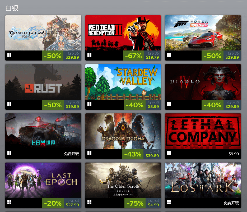Open the Red Dead Redemption II capsule image
Screen dimensions: 247x212
point(123,33)
